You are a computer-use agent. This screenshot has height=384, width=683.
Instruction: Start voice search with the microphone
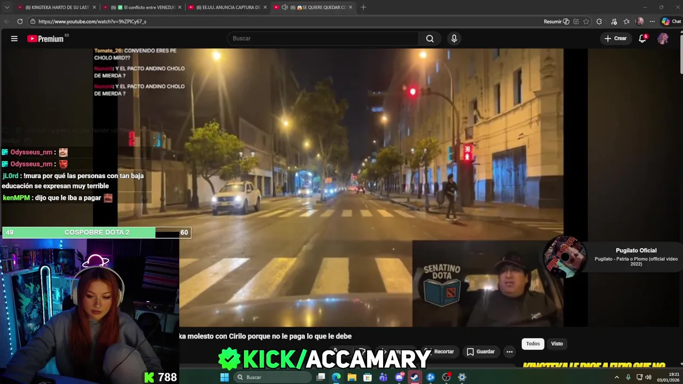click(x=454, y=38)
